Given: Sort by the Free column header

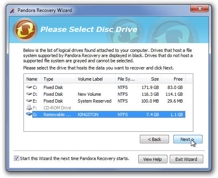Looking at the screenshot, I should (x=173, y=79).
